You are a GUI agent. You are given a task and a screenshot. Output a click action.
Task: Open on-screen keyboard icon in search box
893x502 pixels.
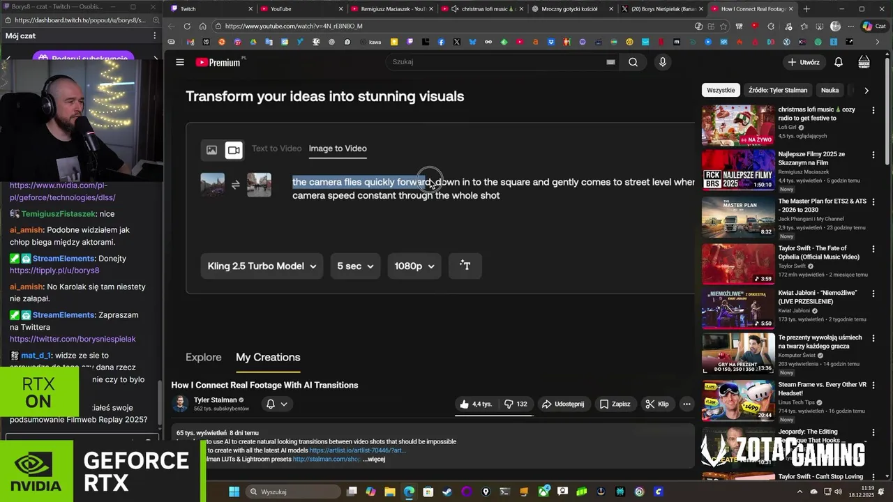point(610,62)
